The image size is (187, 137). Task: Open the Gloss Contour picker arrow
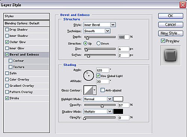95,90
